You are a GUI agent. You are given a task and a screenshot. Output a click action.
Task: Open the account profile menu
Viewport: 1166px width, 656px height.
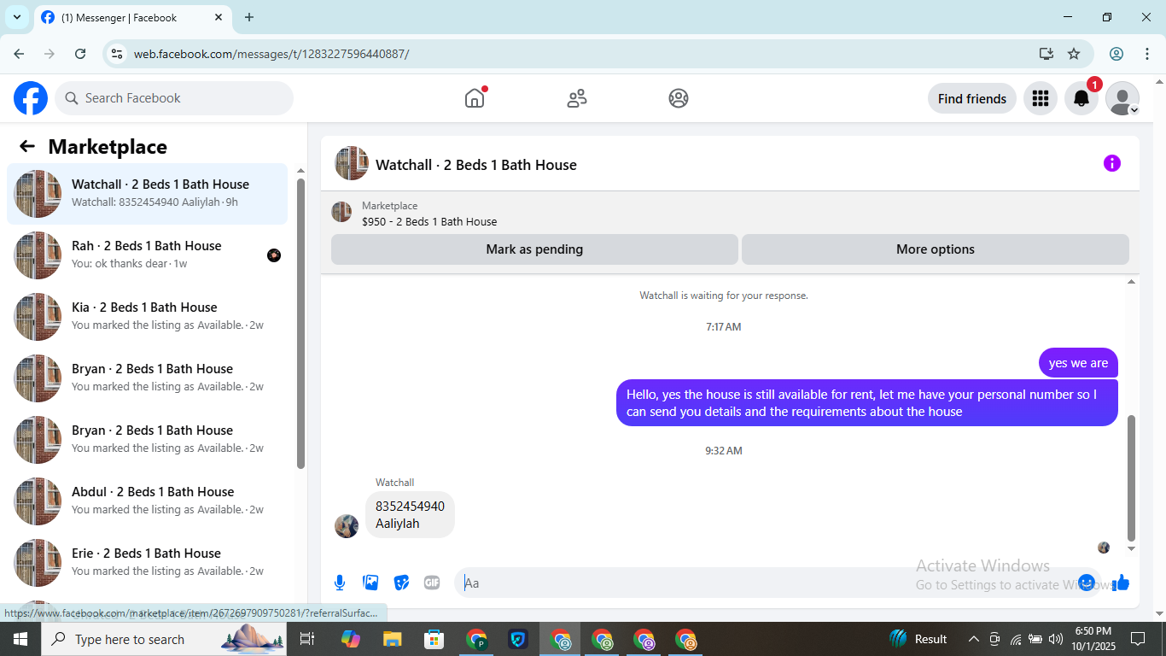(1122, 98)
